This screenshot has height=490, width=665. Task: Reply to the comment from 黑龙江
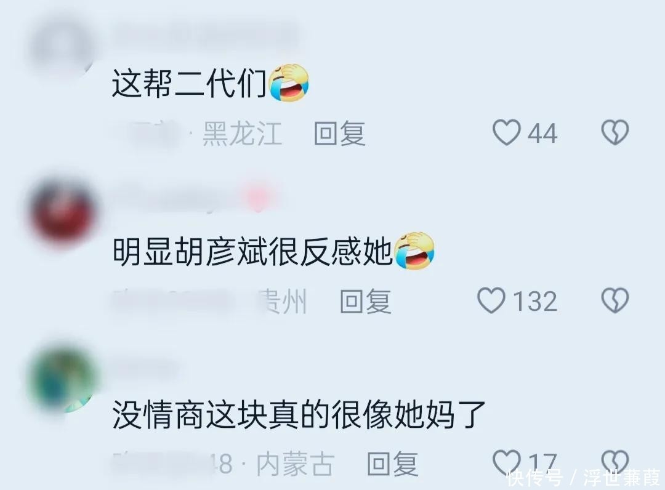click(x=339, y=134)
